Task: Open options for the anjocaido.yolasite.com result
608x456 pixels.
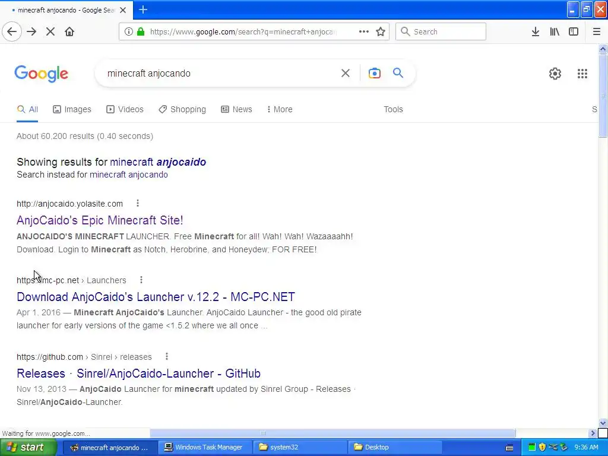Action: 138,203
